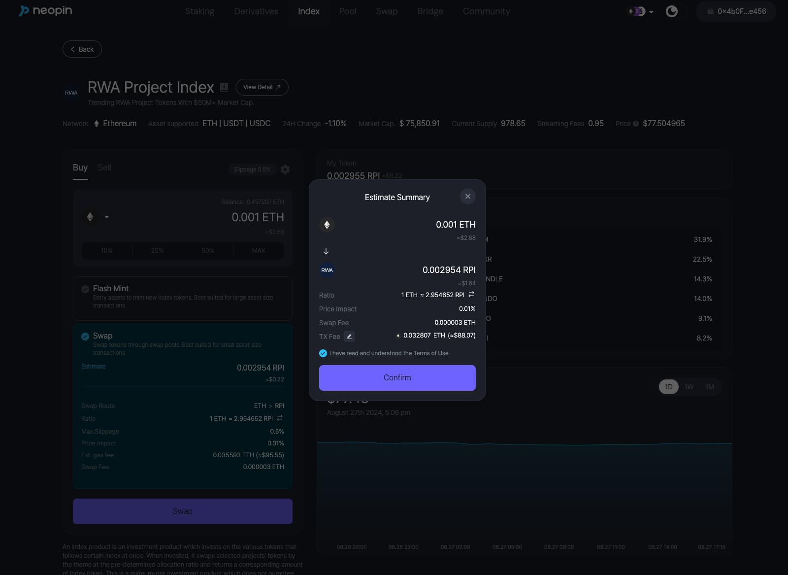Screen dimensions: 788x575
Task: Switch to the Sell tab
Action: point(104,168)
